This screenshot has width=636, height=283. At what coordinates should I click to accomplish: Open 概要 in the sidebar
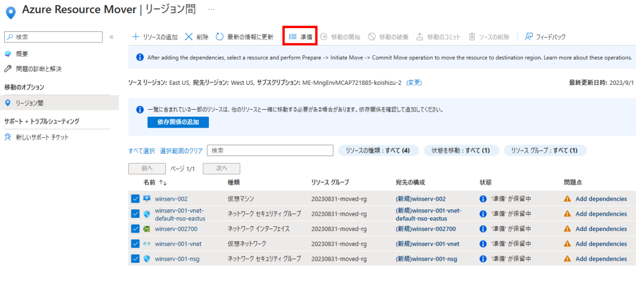(x=22, y=54)
